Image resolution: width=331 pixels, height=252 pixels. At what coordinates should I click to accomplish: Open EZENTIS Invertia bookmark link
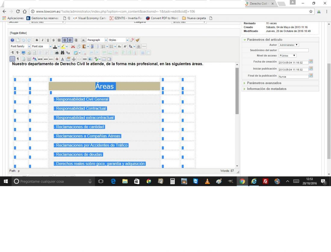(x=126, y=18)
